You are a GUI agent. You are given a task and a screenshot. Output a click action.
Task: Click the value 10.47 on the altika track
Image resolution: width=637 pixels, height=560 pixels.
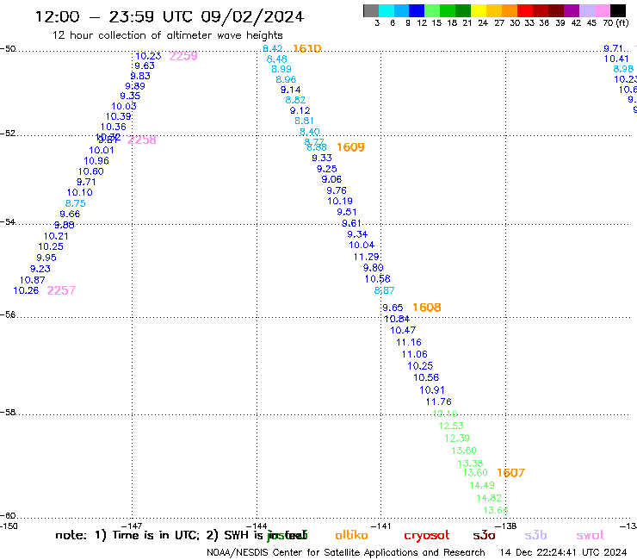[403, 330]
